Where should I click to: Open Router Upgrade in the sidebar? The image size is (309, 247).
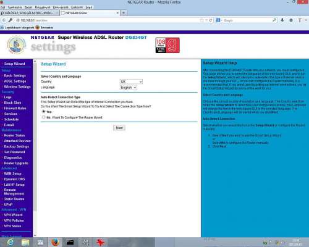tap(16, 163)
